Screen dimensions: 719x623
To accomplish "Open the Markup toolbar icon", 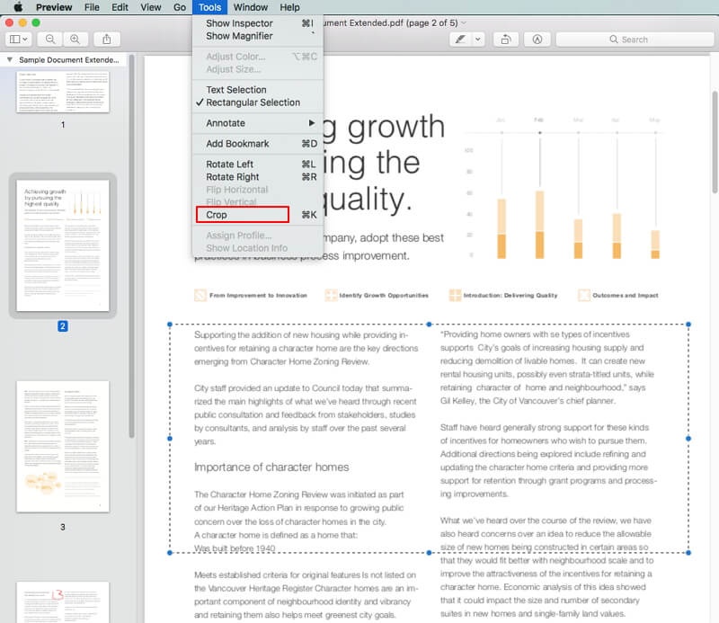I will 537,40.
